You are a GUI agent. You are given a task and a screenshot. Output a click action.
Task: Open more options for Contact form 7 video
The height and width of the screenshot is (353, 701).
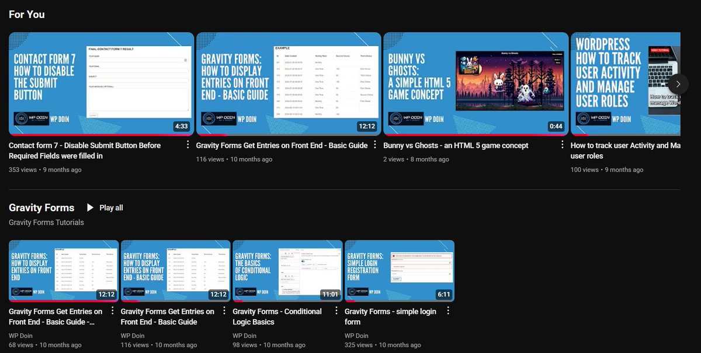coord(188,145)
